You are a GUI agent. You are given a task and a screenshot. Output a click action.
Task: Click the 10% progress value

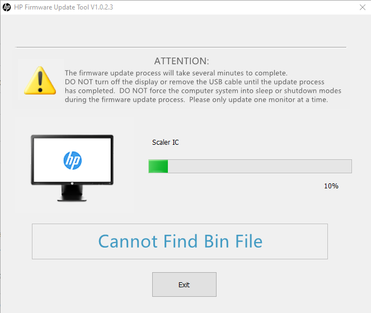coord(331,186)
